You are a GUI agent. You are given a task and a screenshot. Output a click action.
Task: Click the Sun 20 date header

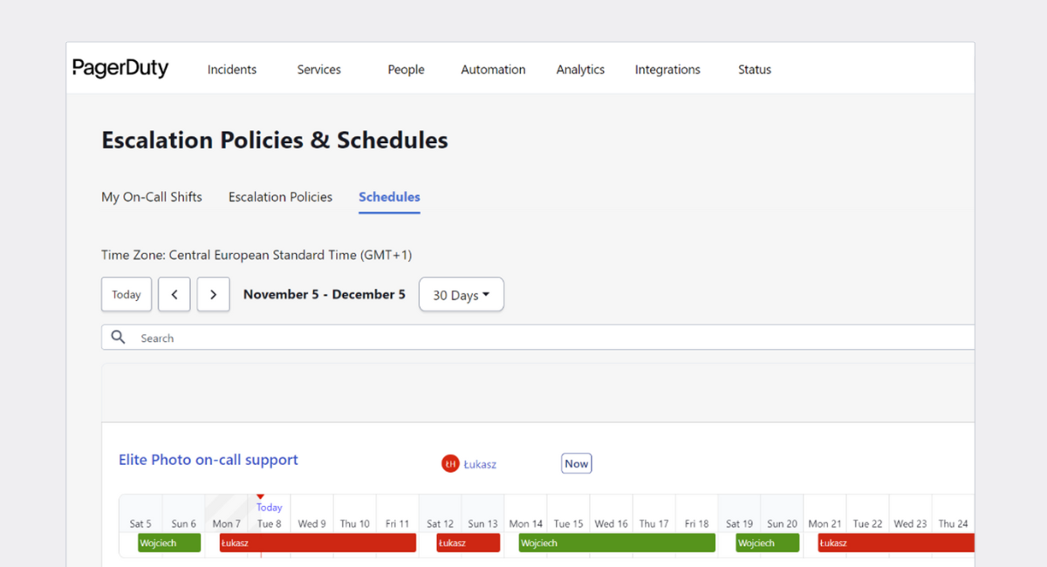pos(782,524)
